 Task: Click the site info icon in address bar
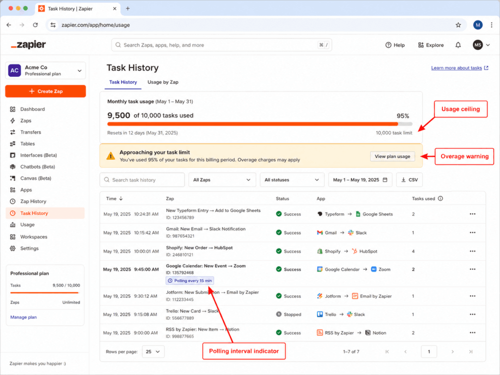53,25
